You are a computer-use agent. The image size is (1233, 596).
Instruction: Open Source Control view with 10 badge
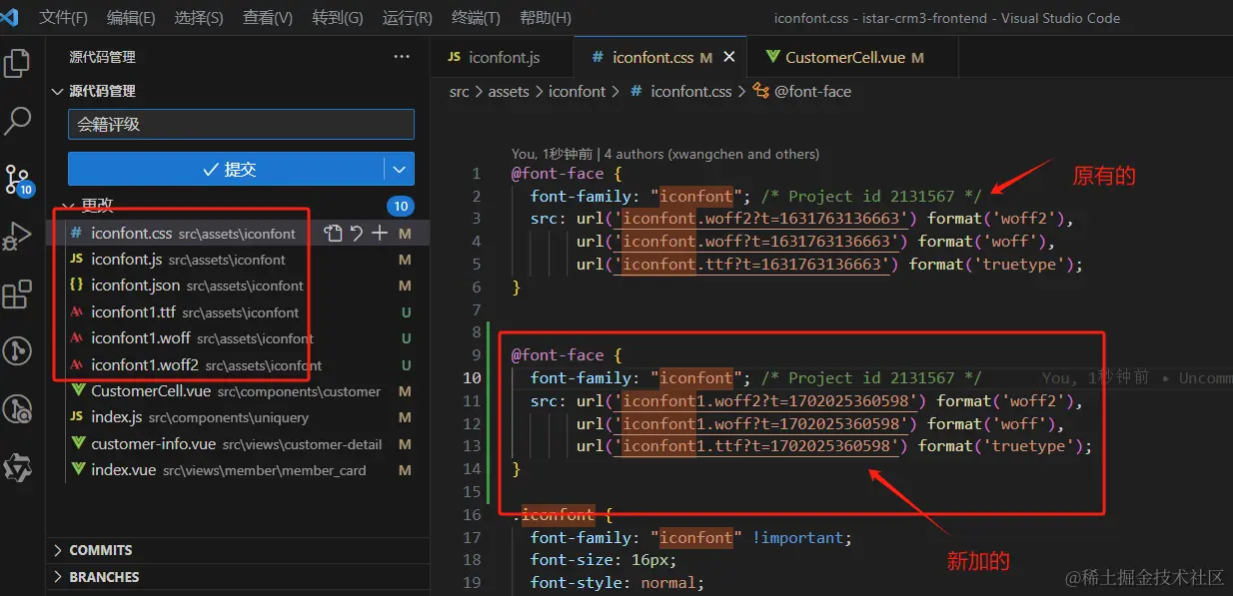coord(18,180)
